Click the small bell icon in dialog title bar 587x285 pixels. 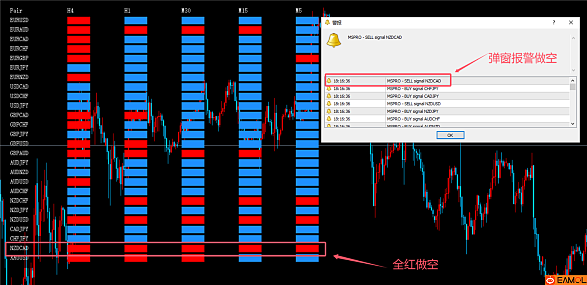tap(327, 23)
